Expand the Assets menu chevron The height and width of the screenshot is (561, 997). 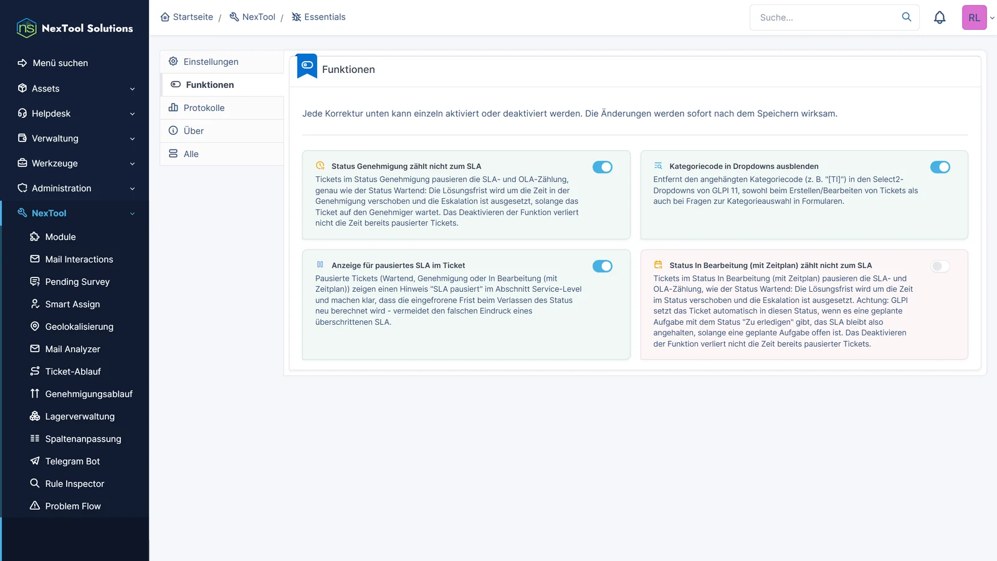(x=132, y=89)
